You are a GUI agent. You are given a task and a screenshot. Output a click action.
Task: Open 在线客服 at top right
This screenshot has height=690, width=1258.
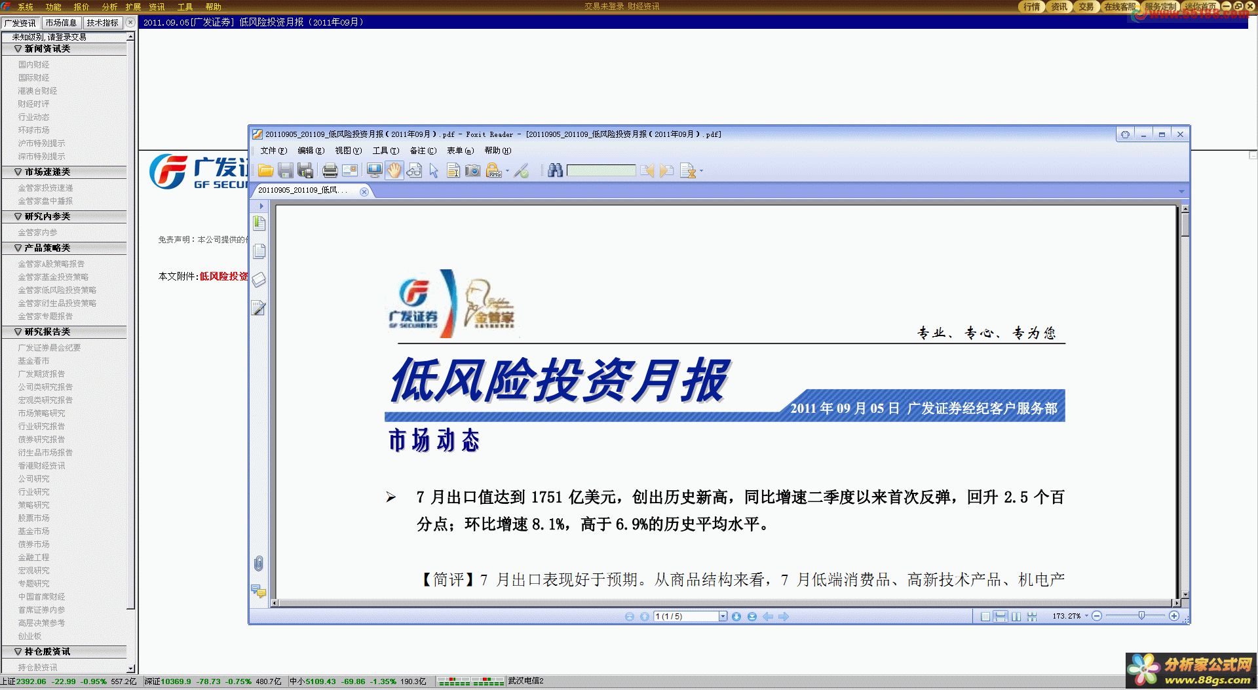1120,7
